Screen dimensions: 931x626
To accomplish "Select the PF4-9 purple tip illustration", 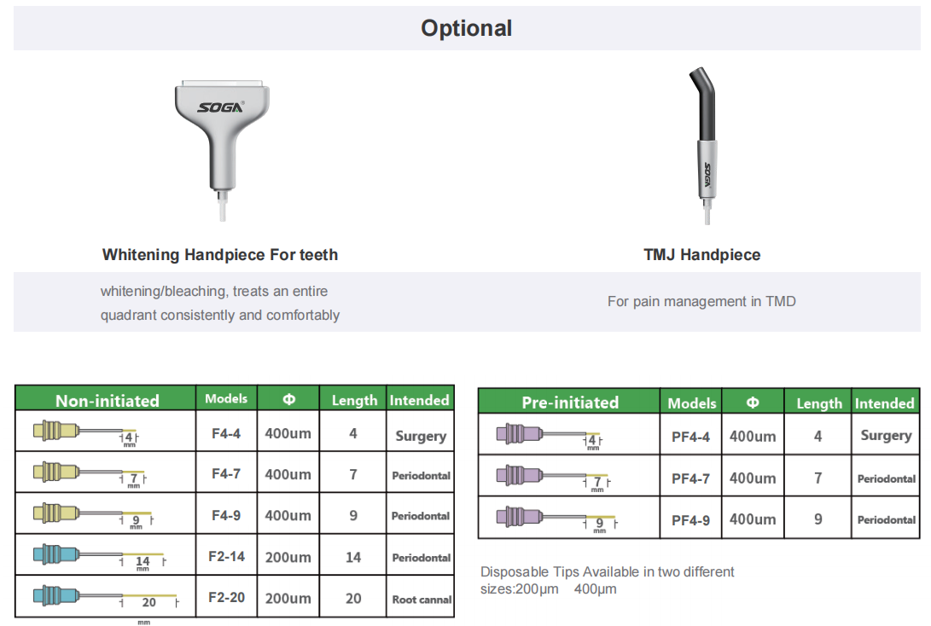I will click(557, 519).
